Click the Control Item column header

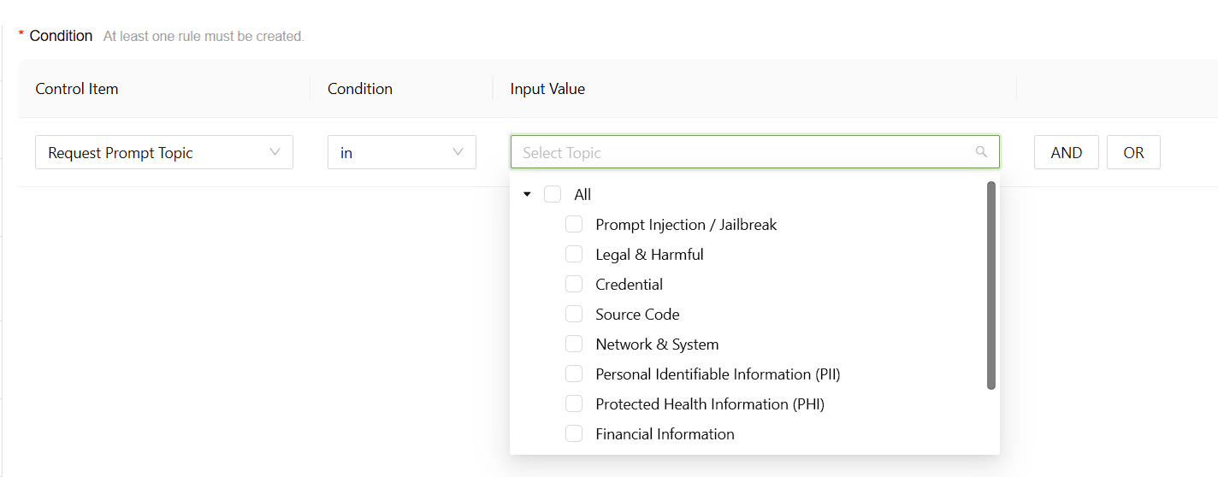tap(77, 89)
